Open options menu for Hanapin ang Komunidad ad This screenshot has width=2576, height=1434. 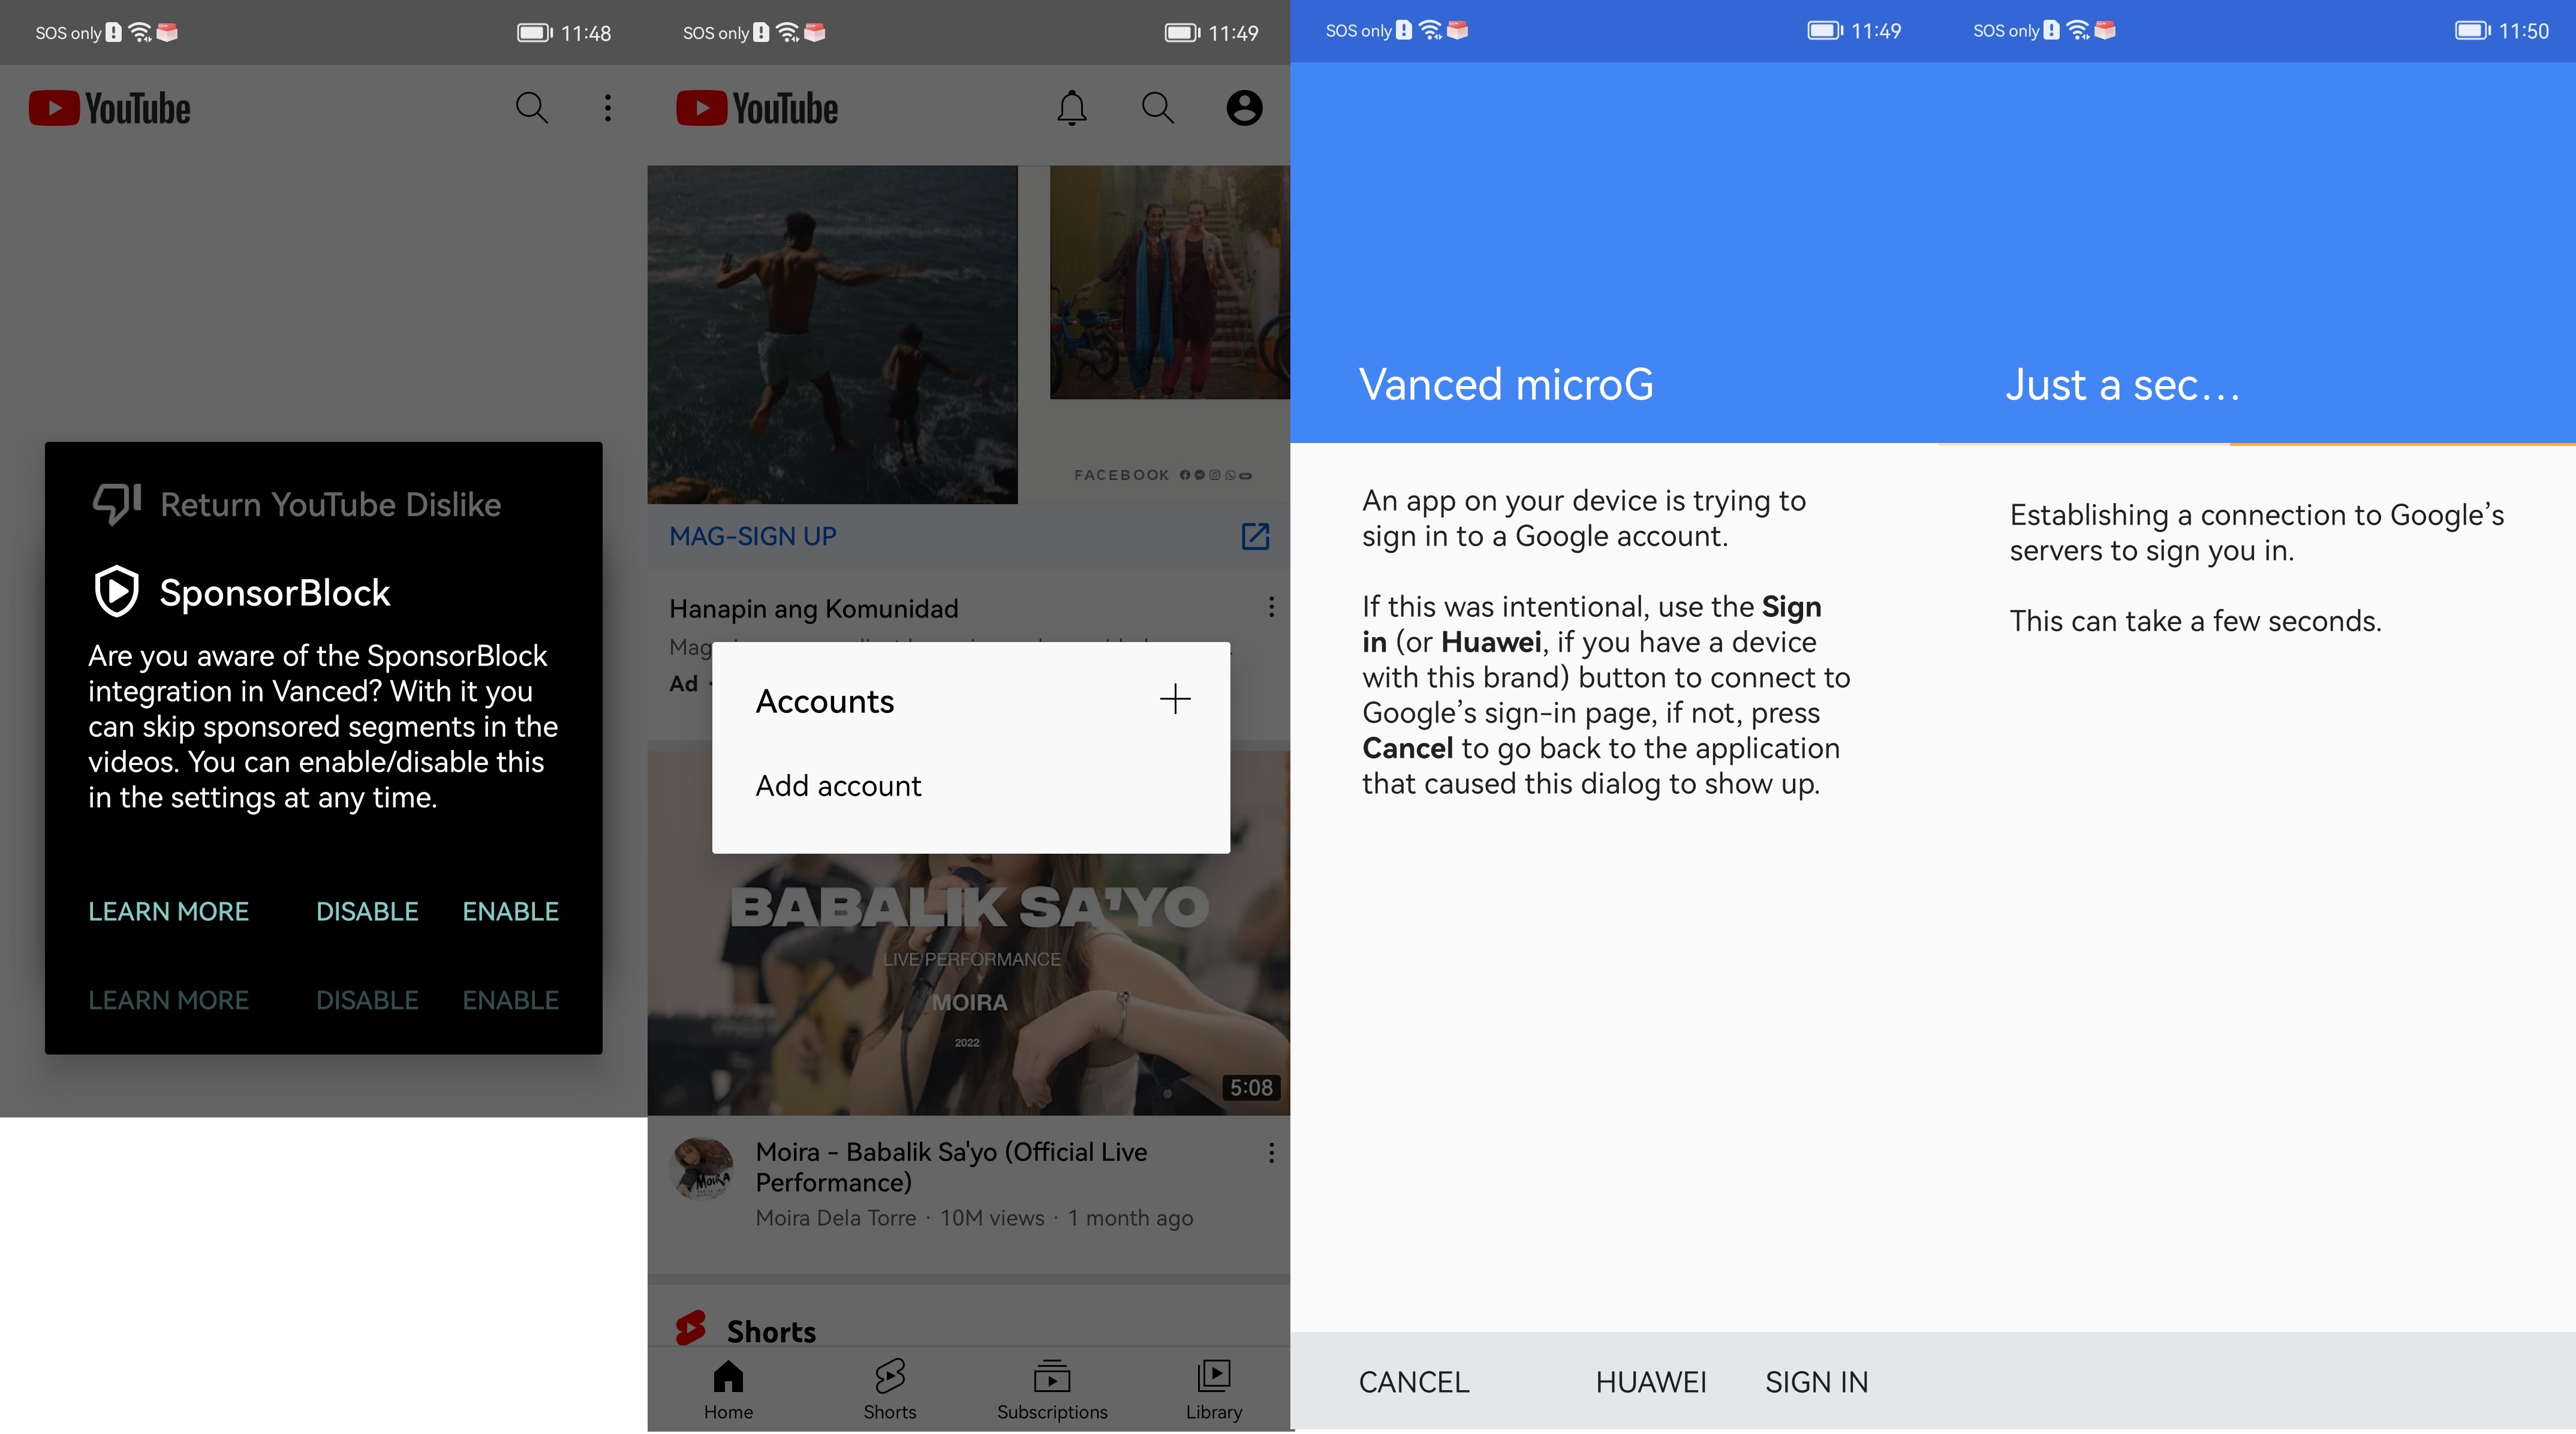pyautogui.click(x=1270, y=607)
